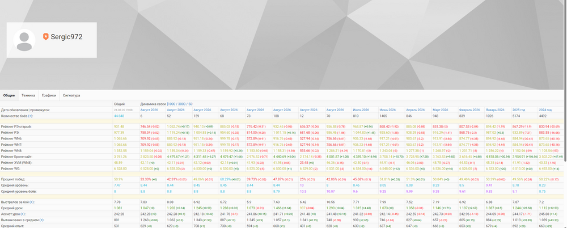Click the overall РЭ старый value 931.48
Image resolution: width=567 pixels, height=228 pixels.
pos(119,126)
